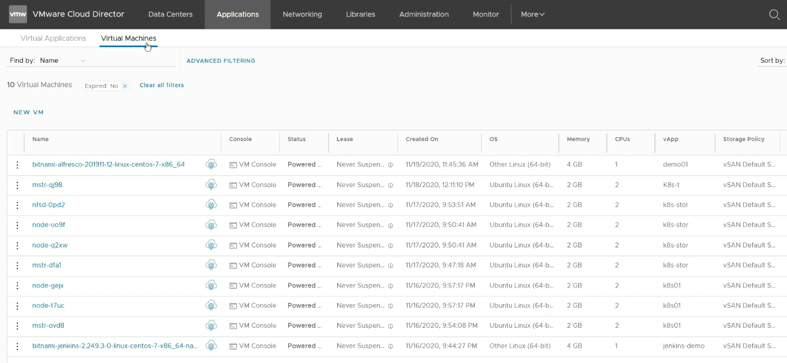
Task: Click the search magnifier icon
Action: [774, 15]
